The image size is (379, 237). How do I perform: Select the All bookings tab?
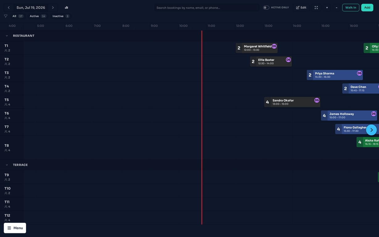pyautogui.click(x=18, y=16)
